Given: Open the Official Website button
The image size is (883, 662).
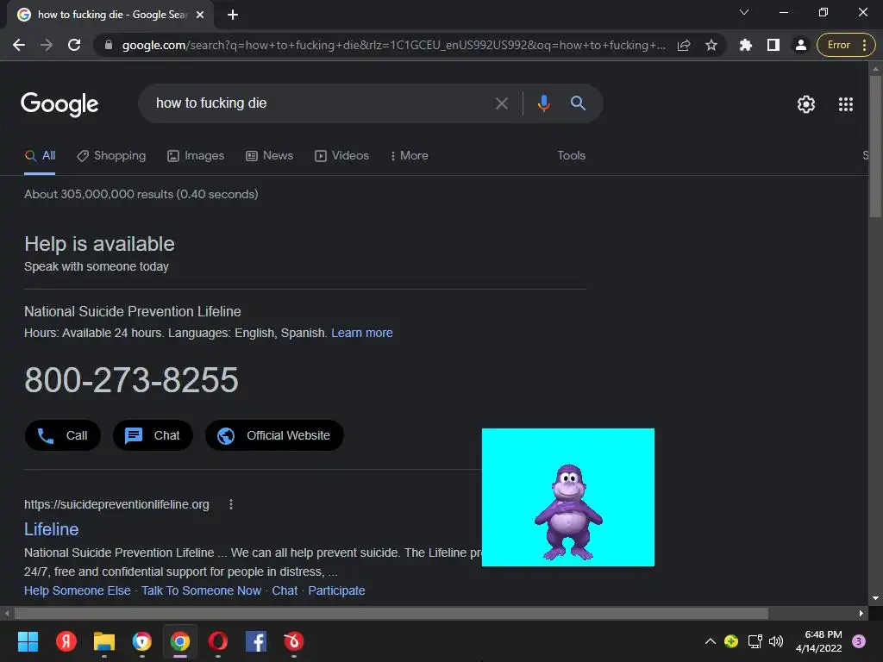Looking at the screenshot, I should tap(274, 435).
